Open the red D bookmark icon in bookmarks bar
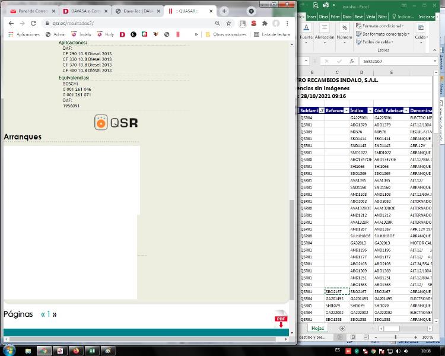 point(122,34)
